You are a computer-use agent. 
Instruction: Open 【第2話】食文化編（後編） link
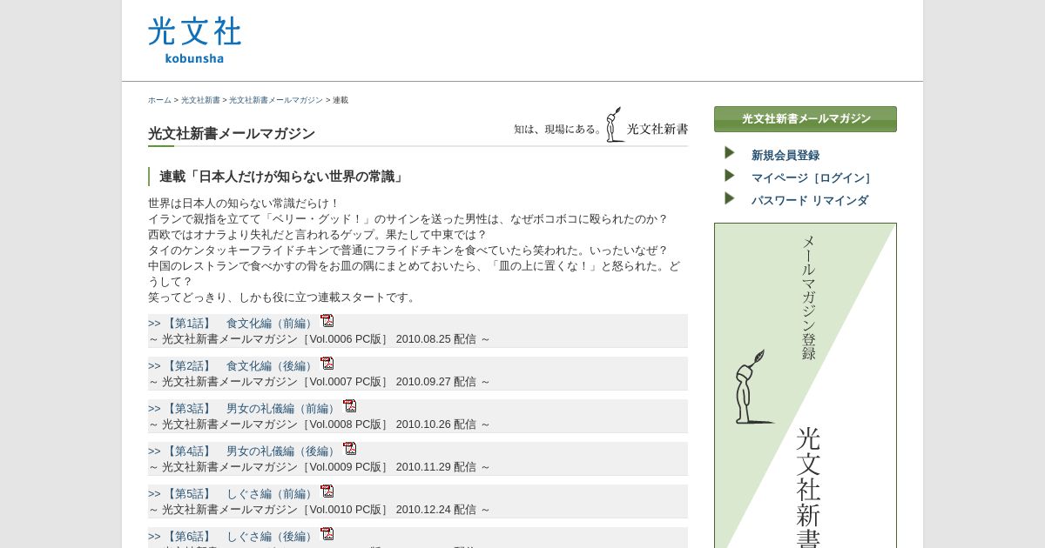(x=233, y=366)
